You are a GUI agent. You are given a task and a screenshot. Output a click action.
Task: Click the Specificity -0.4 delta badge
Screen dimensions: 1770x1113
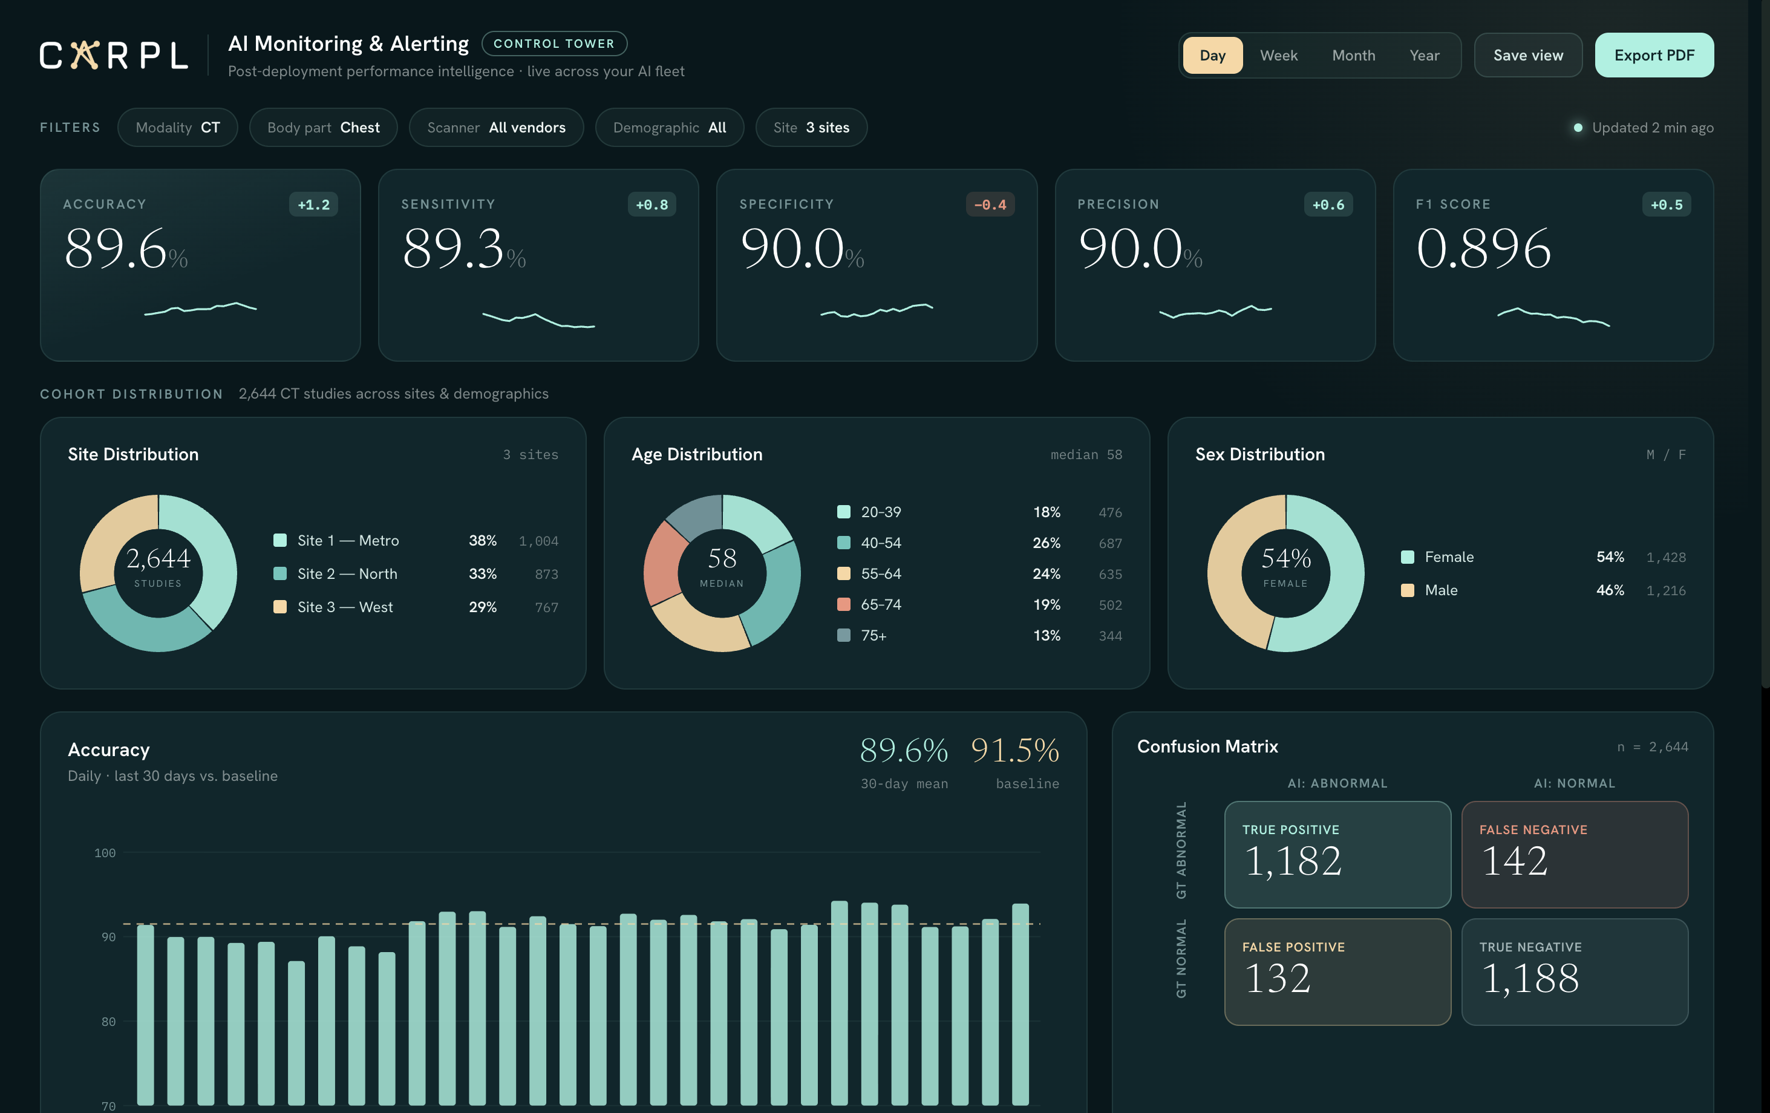[x=990, y=204]
